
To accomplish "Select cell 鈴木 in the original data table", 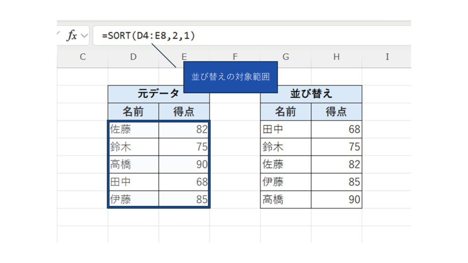I will 133,147.
